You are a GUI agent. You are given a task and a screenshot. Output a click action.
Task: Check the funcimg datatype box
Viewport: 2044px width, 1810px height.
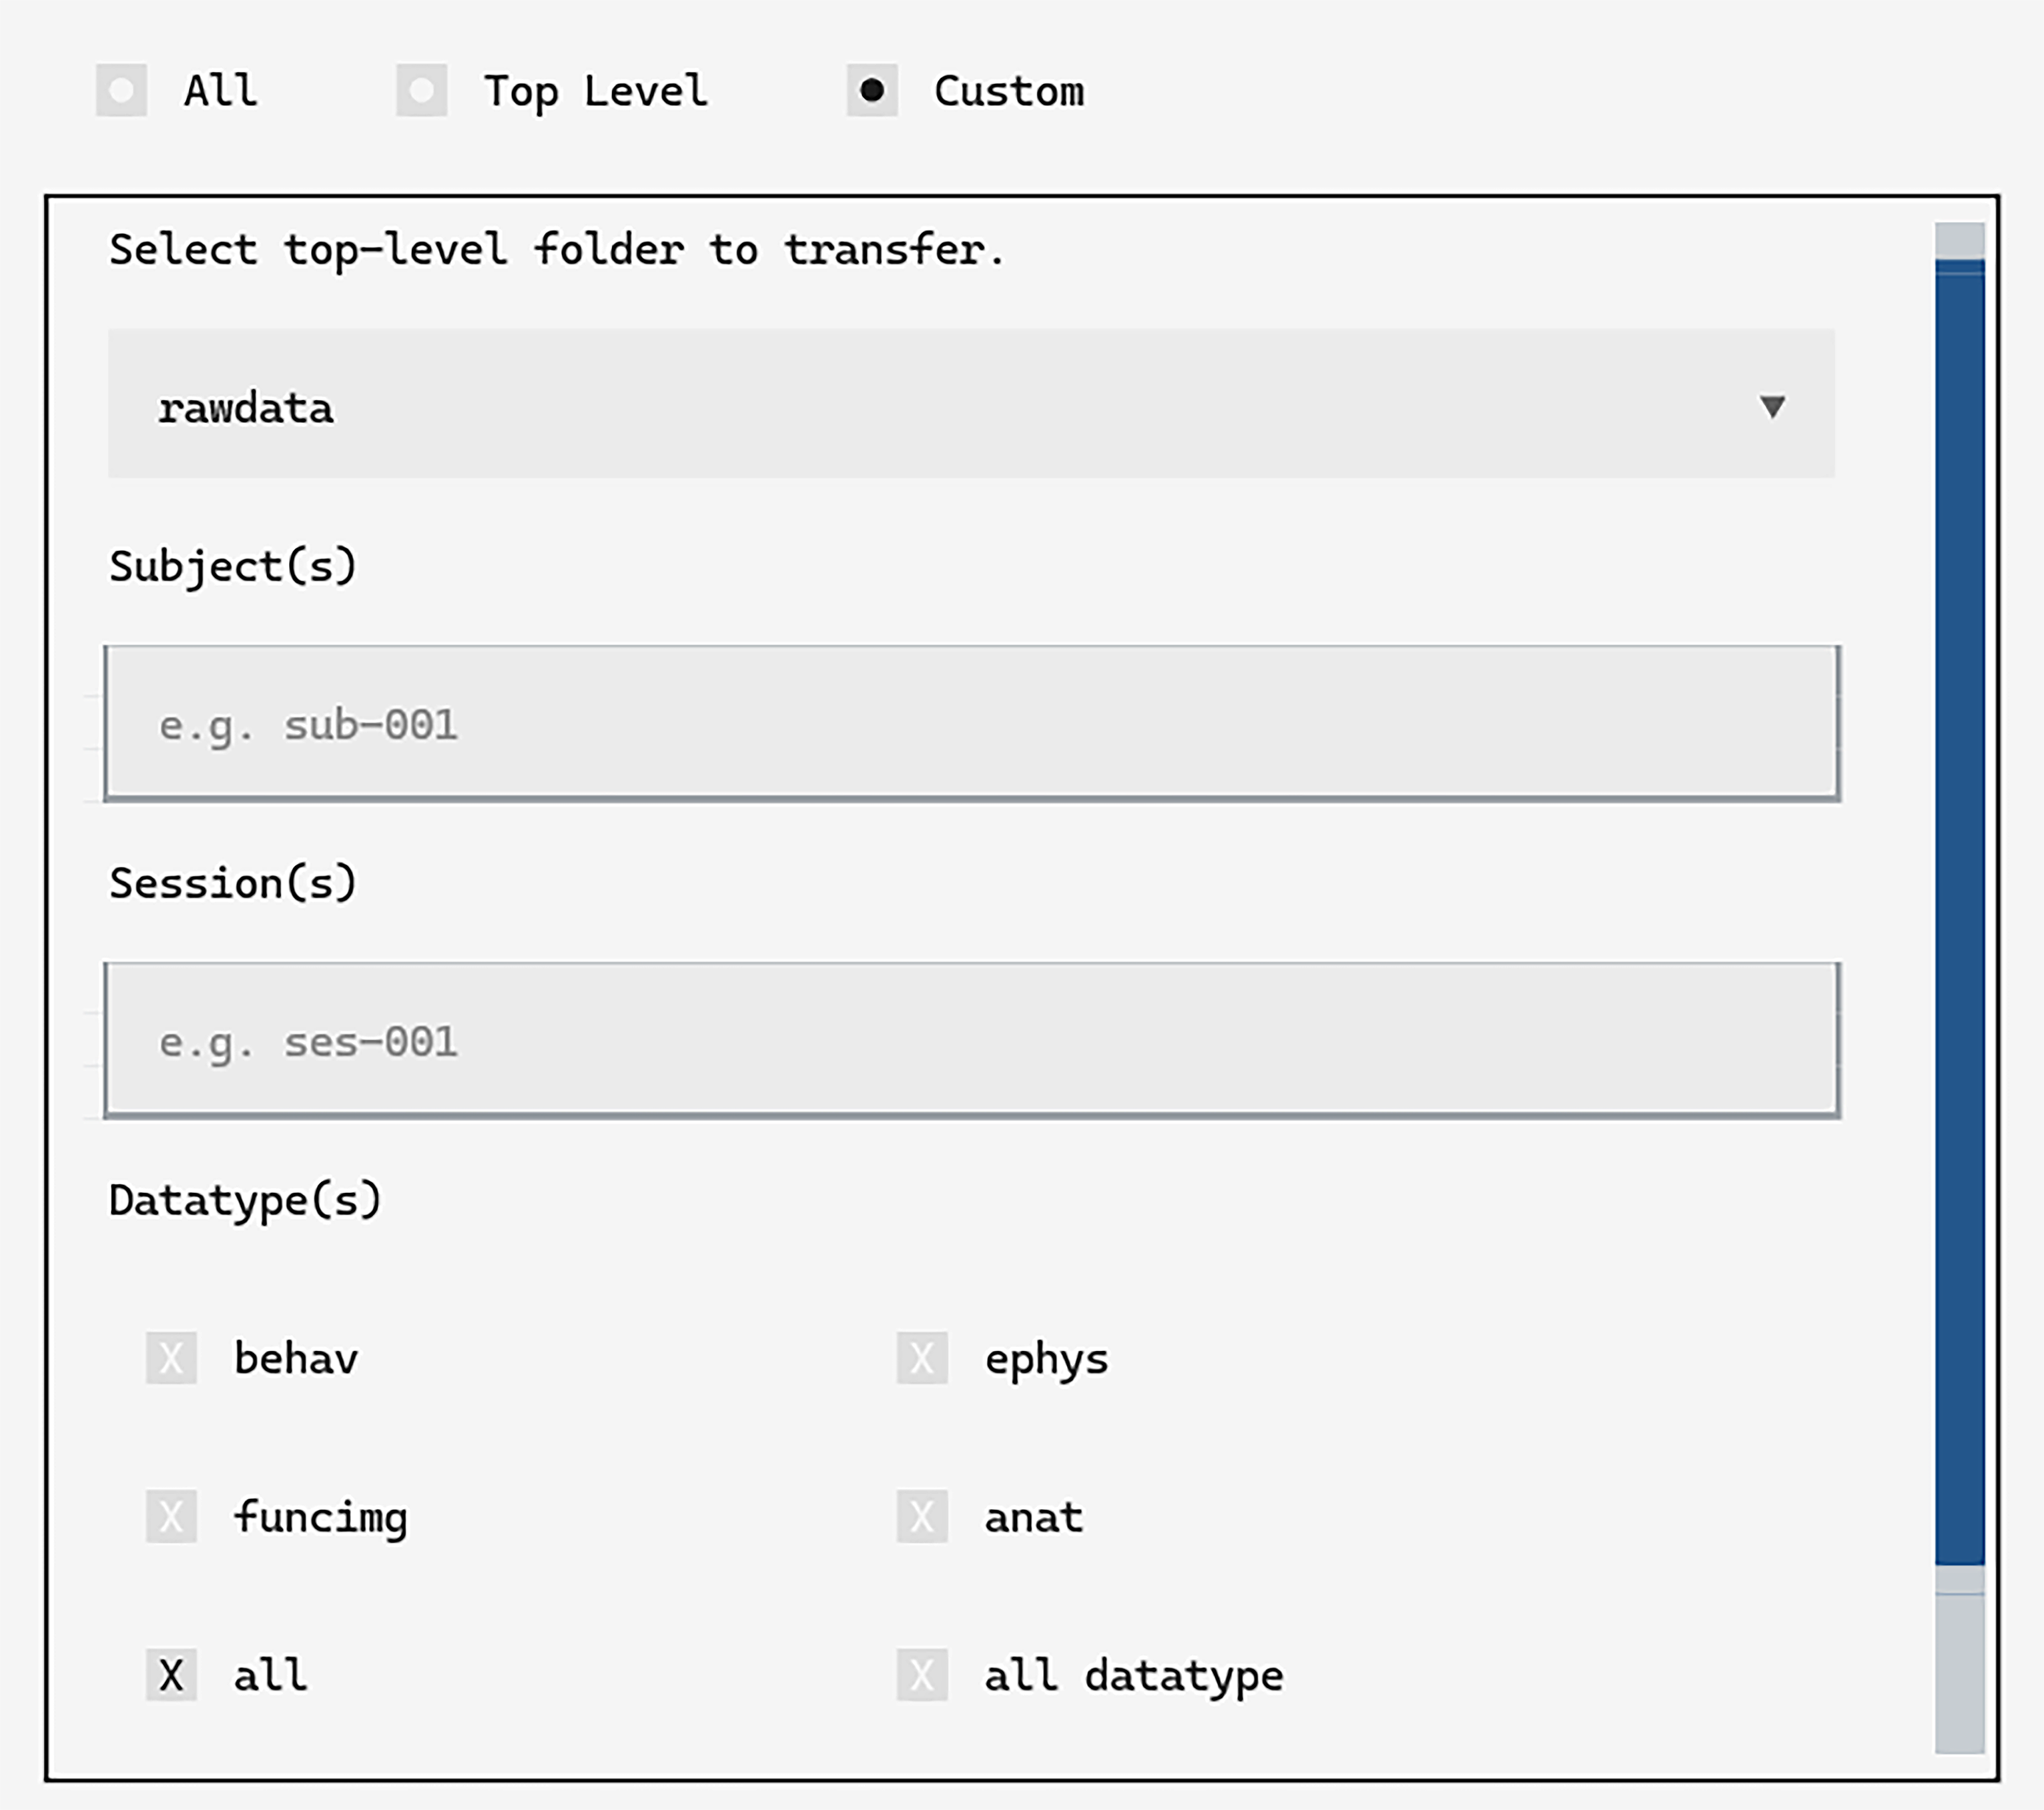point(171,1517)
